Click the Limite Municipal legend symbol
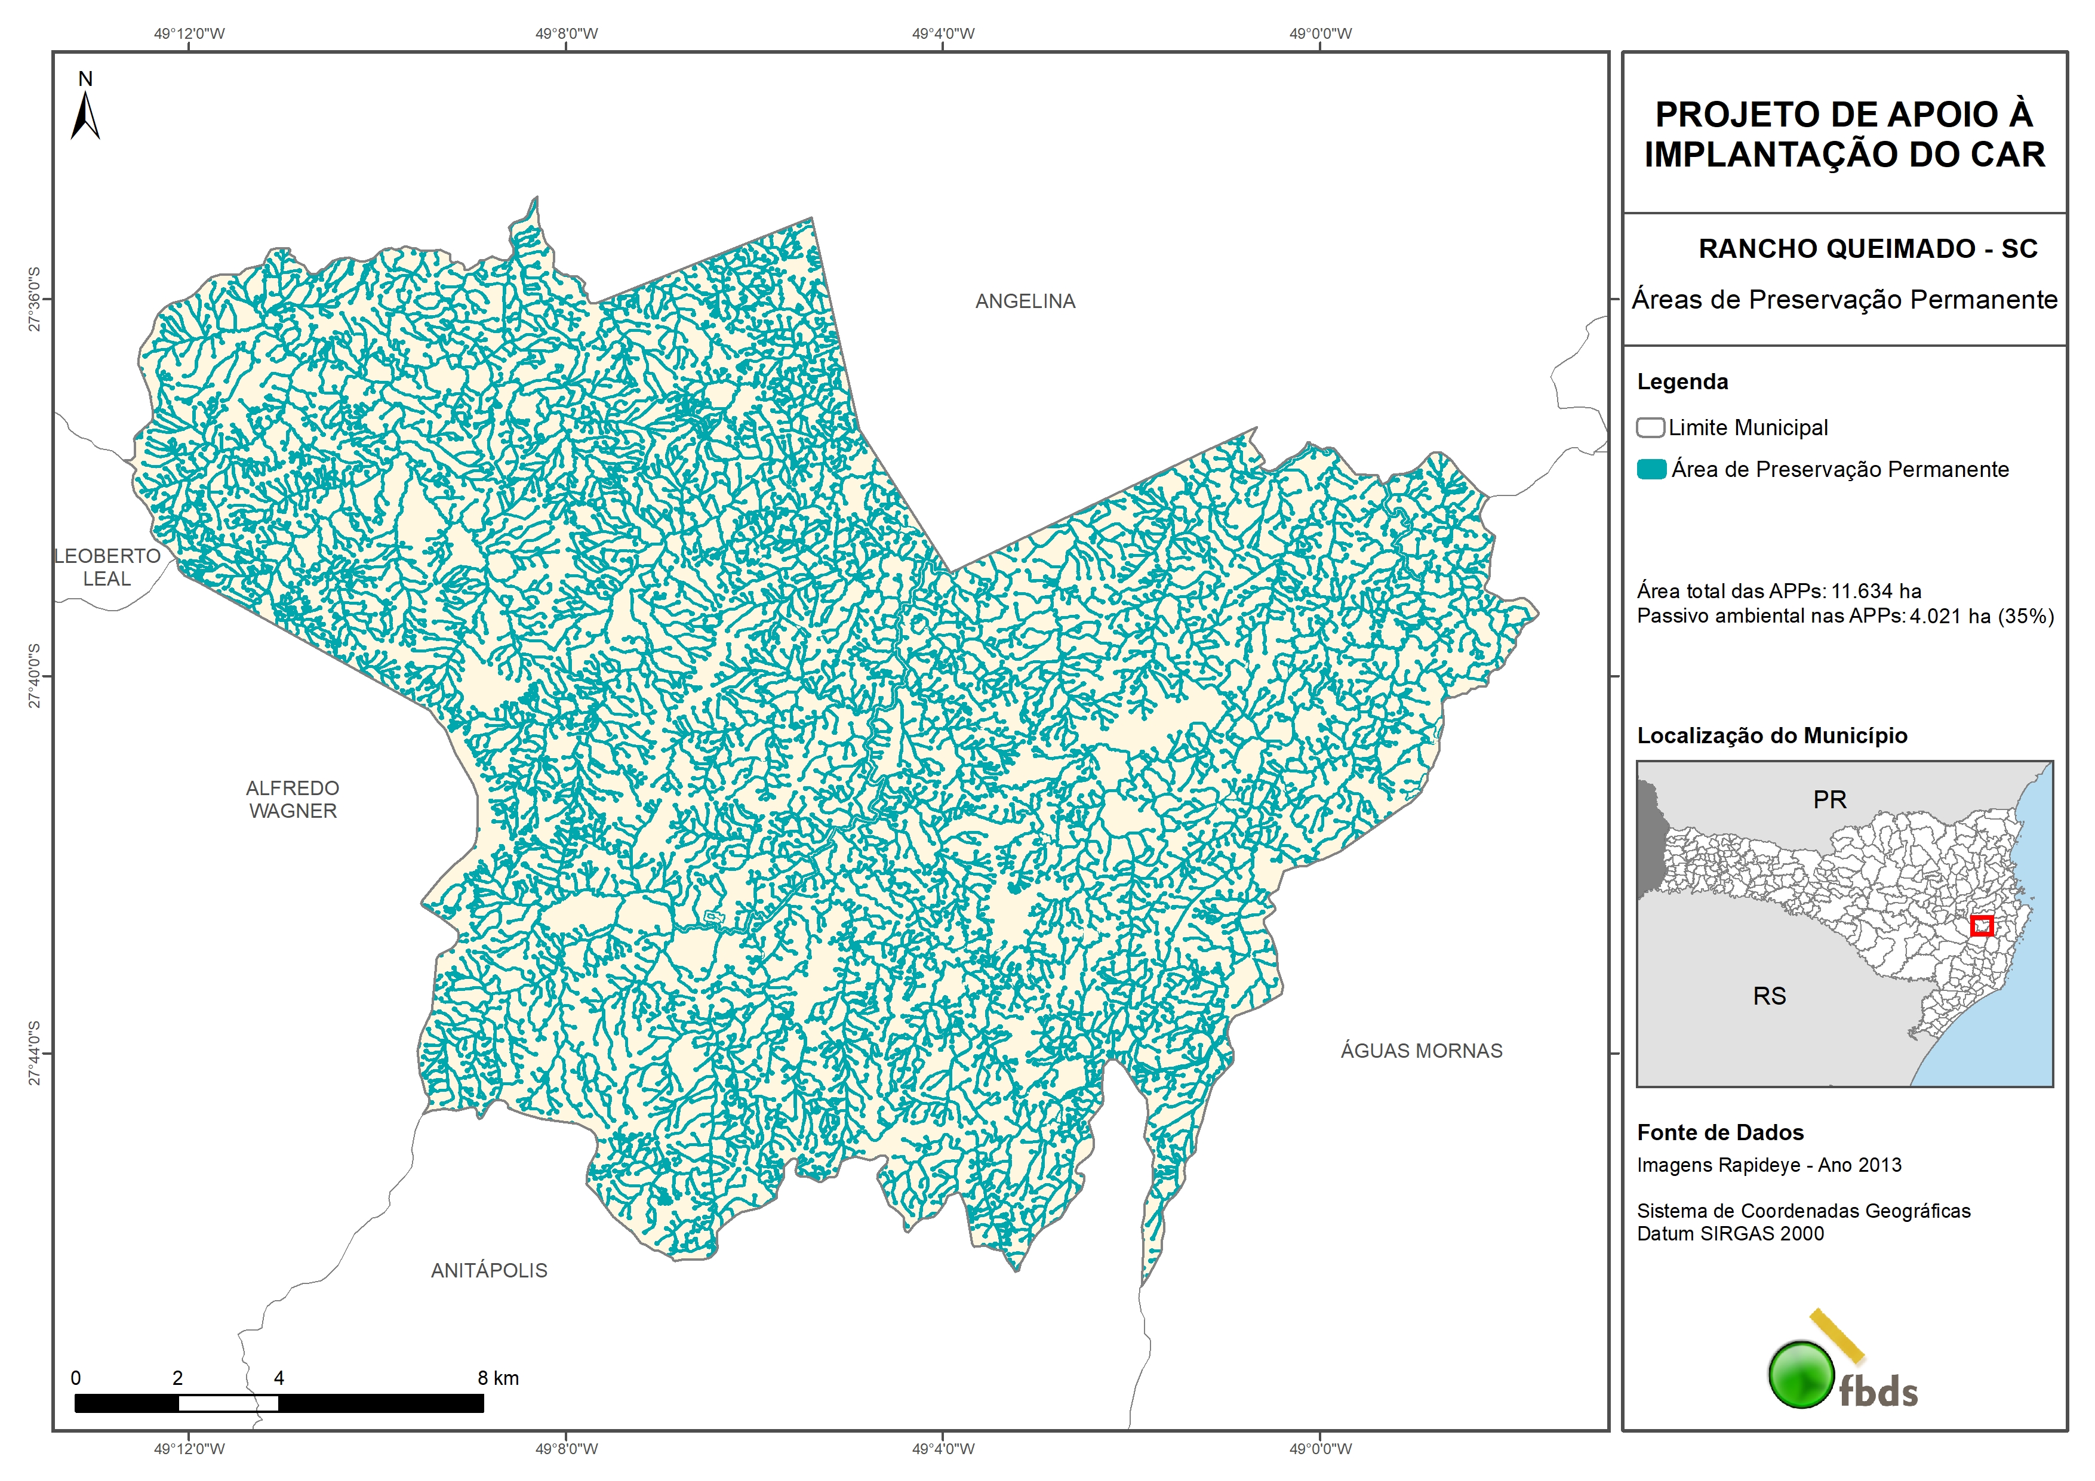Viewport: 2095px width, 1481px height. tap(1650, 427)
